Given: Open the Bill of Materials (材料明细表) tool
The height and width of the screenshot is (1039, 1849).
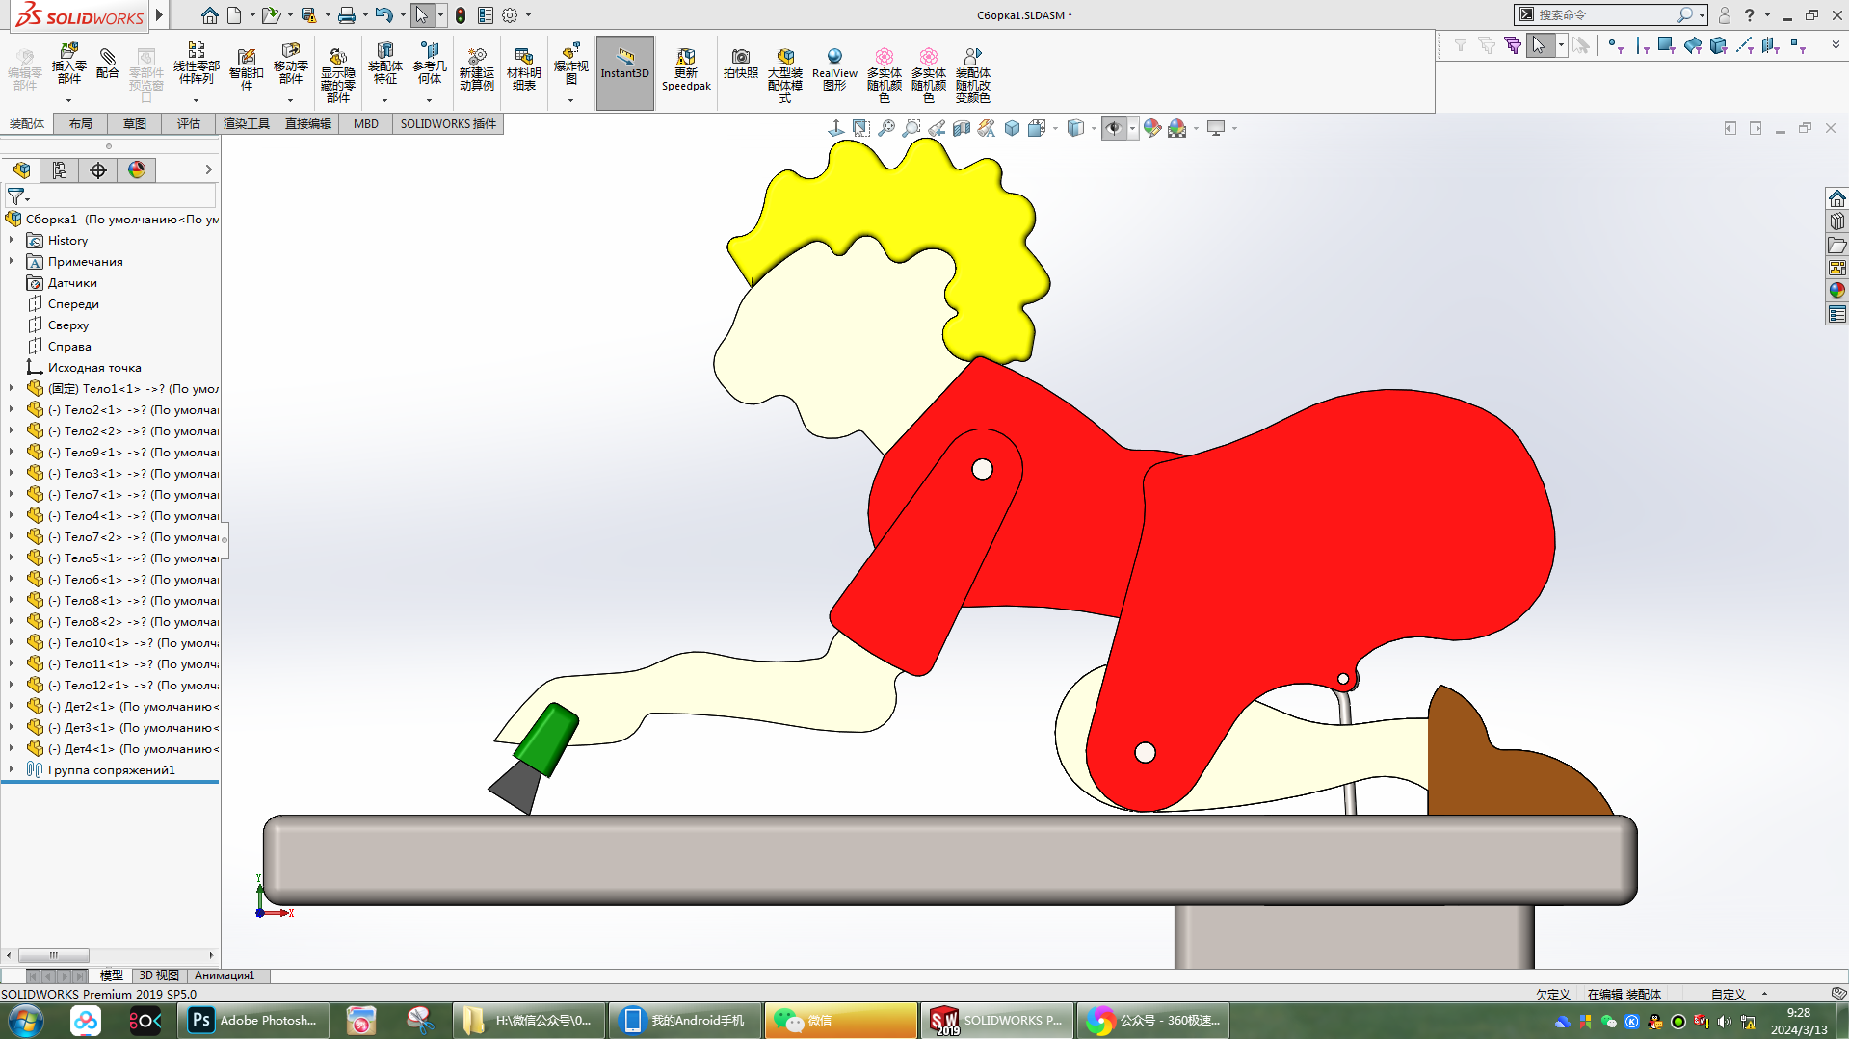Looking at the screenshot, I should coord(523,68).
